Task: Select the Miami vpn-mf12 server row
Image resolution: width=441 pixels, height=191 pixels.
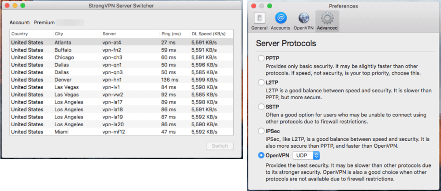Action: [x=122, y=131]
